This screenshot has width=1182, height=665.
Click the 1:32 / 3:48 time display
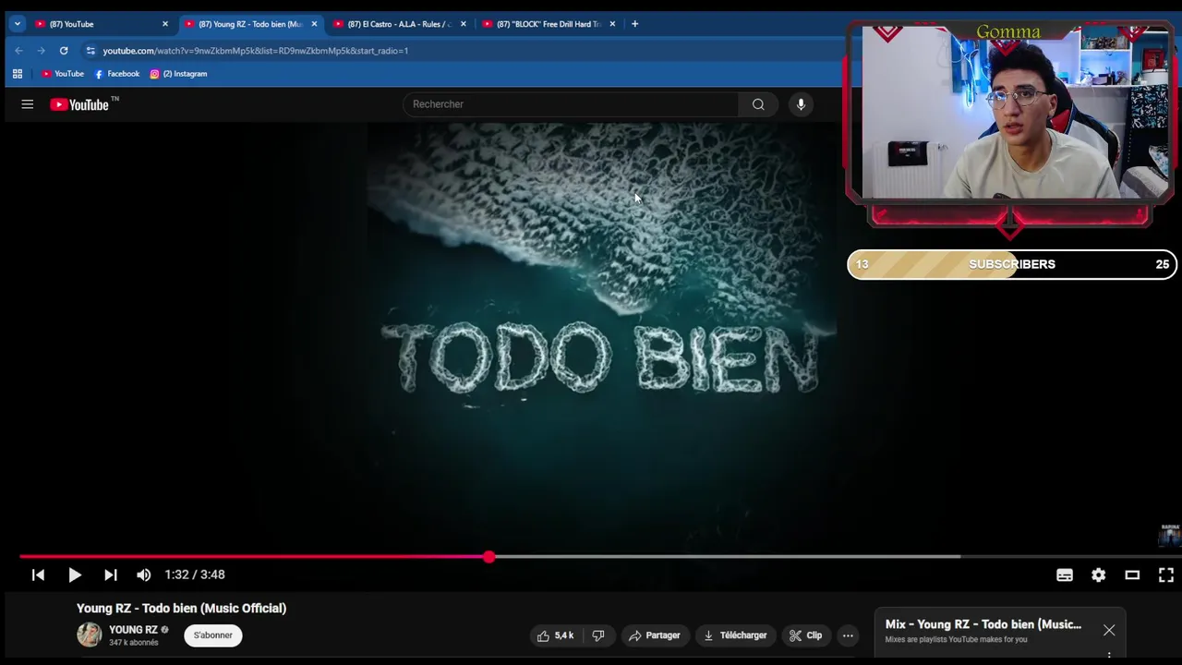(x=195, y=574)
